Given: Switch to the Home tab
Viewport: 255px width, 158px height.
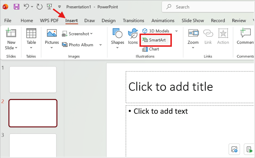Looking at the screenshot, I should pos(27,21).
